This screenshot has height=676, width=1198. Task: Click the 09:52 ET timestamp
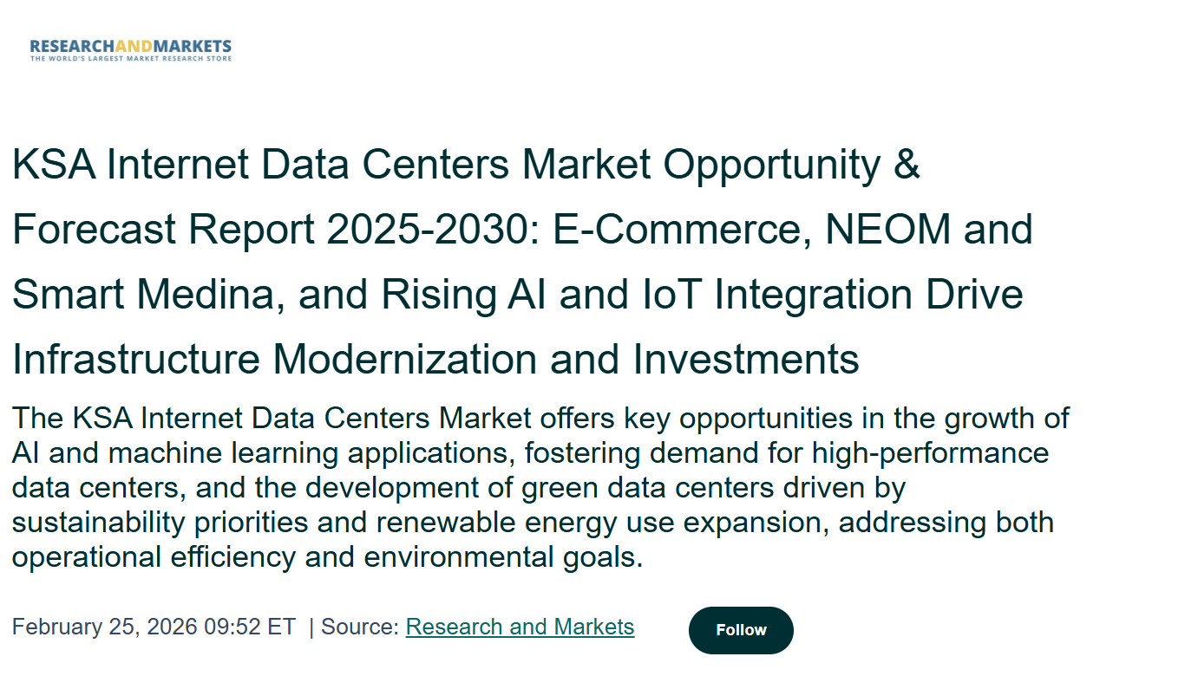(250, 627)
